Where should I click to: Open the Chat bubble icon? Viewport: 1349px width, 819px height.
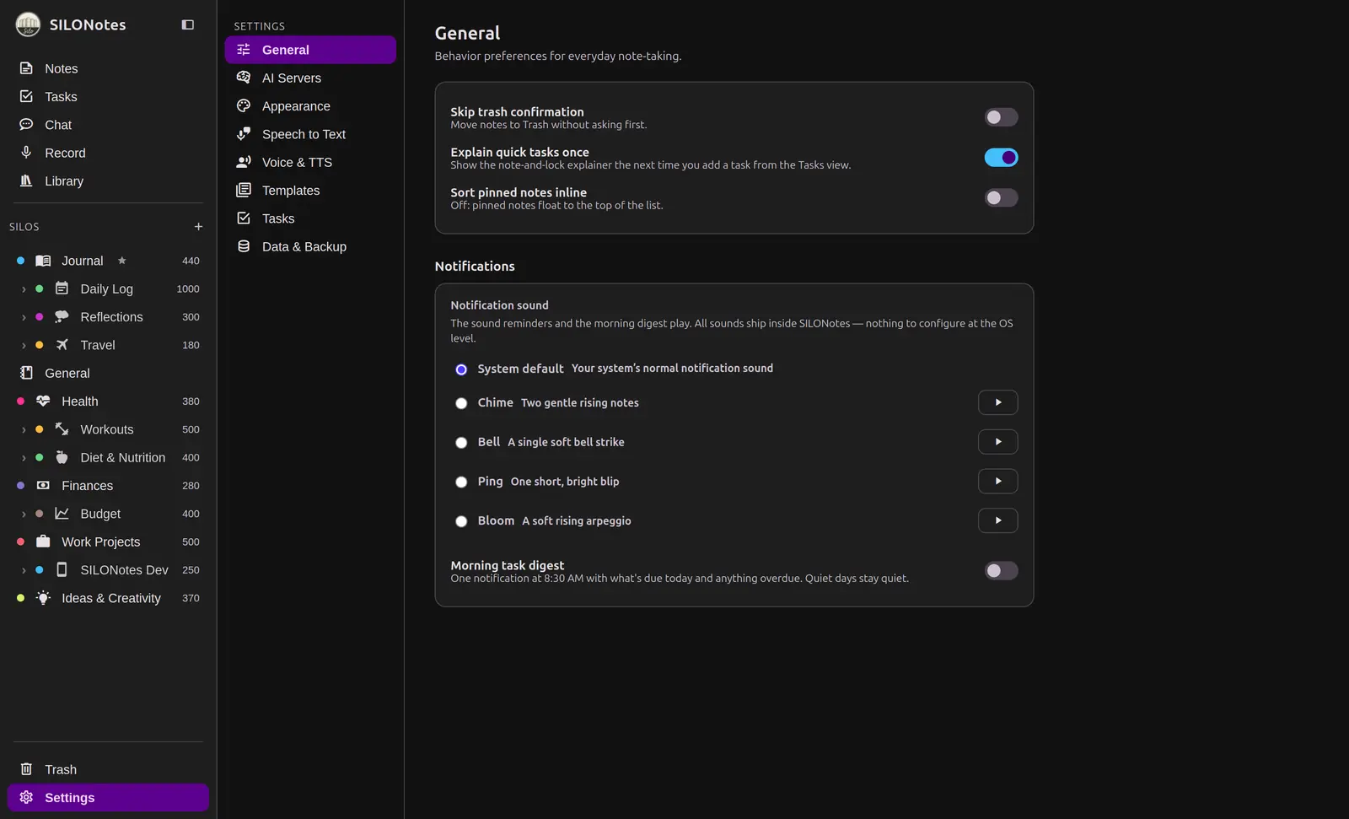click(26, 124)
